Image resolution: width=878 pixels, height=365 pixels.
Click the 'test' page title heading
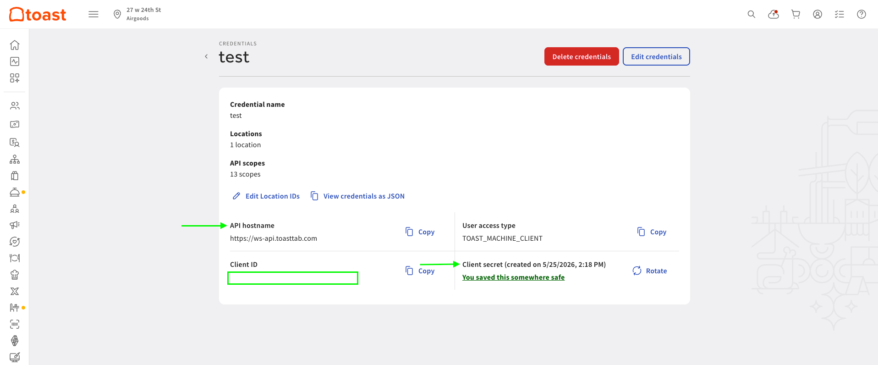tap(234, 57)
